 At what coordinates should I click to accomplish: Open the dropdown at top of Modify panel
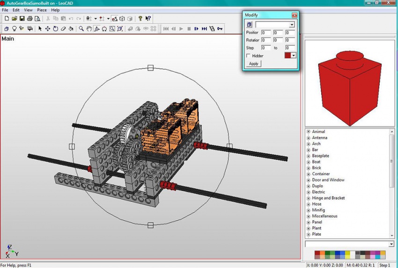tap(292, 25)
